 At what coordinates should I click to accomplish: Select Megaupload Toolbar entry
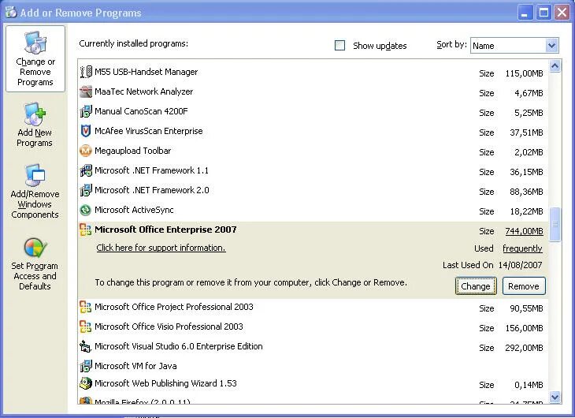[x=313, y=151]
